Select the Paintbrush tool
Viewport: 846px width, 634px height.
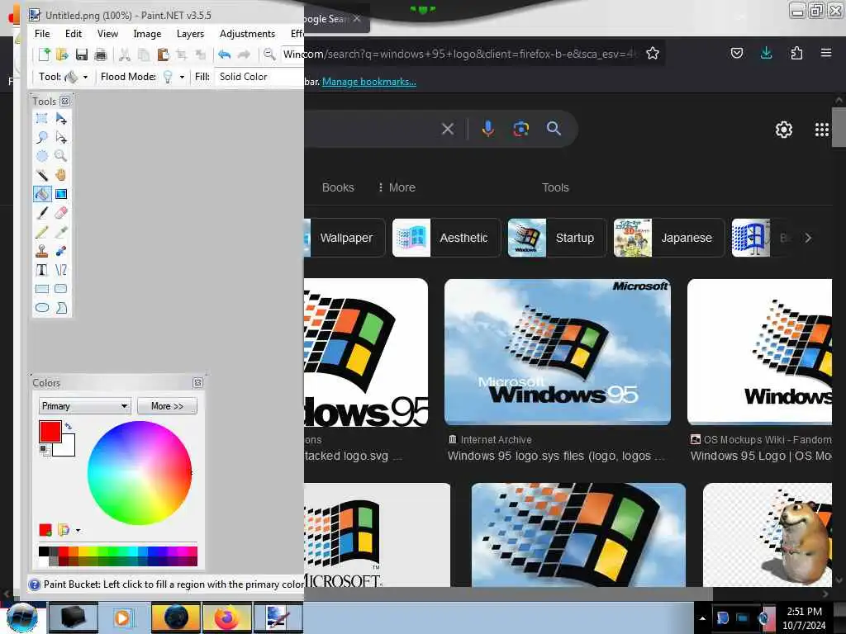pos(41,213)
